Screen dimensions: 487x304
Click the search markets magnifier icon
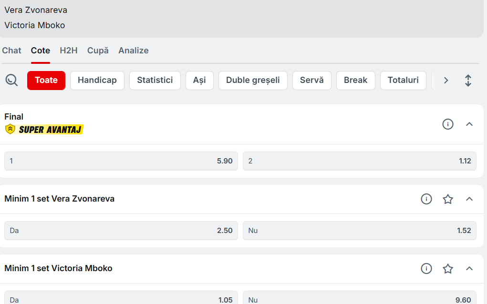point(11,80)
